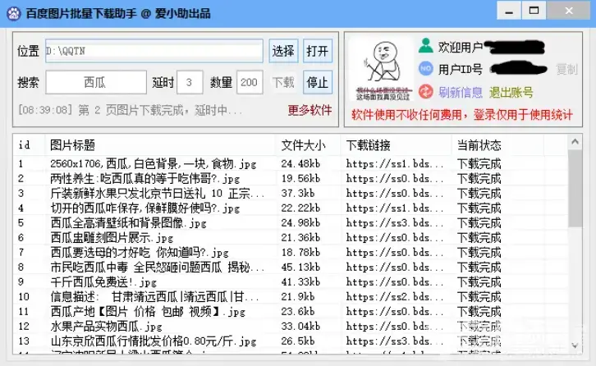Click red notice 软件使用不收任何费用
The height and width of the screenshot is (366, 596).
tap(462, 115)
